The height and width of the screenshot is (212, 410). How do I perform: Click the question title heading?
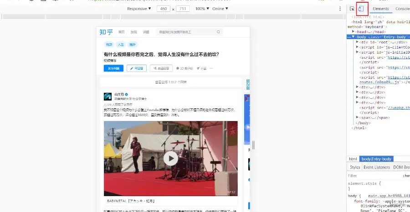(x=161, y=55)
